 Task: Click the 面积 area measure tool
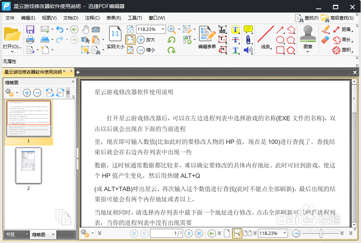click(343, 50)
